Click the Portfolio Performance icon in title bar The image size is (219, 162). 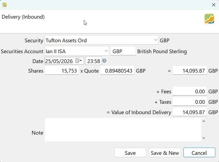5,5
